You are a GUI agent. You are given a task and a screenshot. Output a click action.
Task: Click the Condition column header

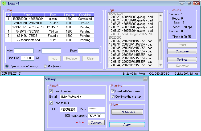click(x=85, y=15)
